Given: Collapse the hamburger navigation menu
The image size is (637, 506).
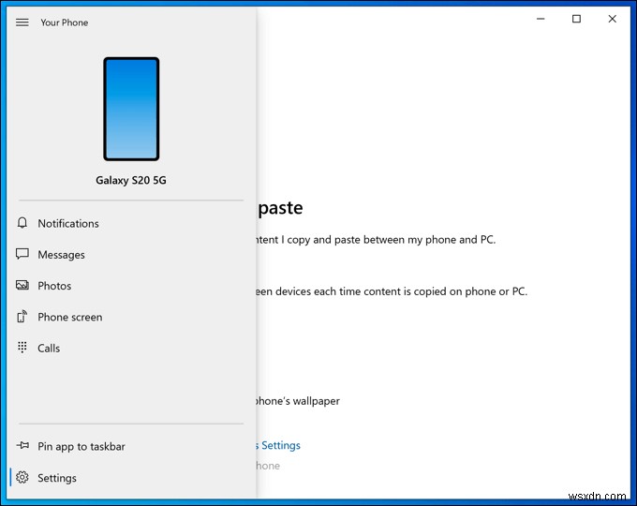Looking at the screenshot, I should [x=22, y=22].
